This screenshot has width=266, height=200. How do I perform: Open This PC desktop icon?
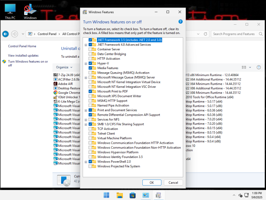10,11
